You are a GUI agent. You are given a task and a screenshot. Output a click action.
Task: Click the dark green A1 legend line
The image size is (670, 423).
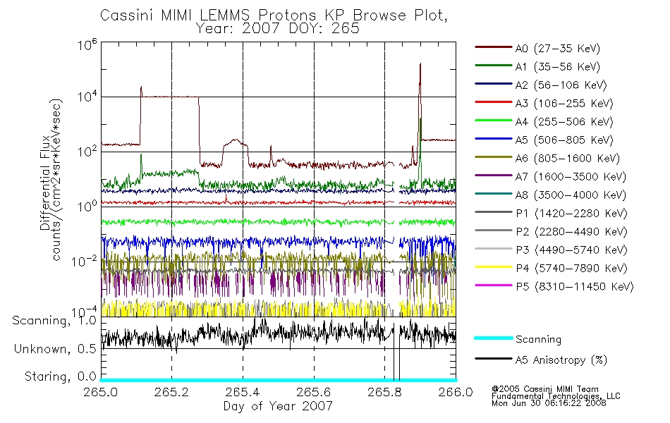tap(494, 66)
